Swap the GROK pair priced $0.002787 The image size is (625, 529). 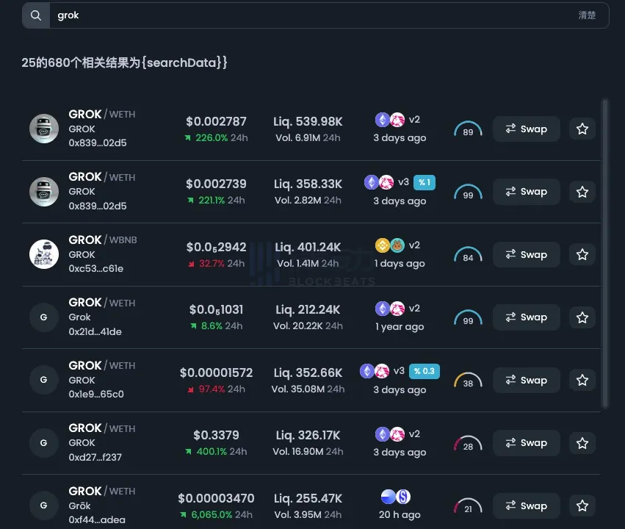pyautogui.click(x=526, y=129)
